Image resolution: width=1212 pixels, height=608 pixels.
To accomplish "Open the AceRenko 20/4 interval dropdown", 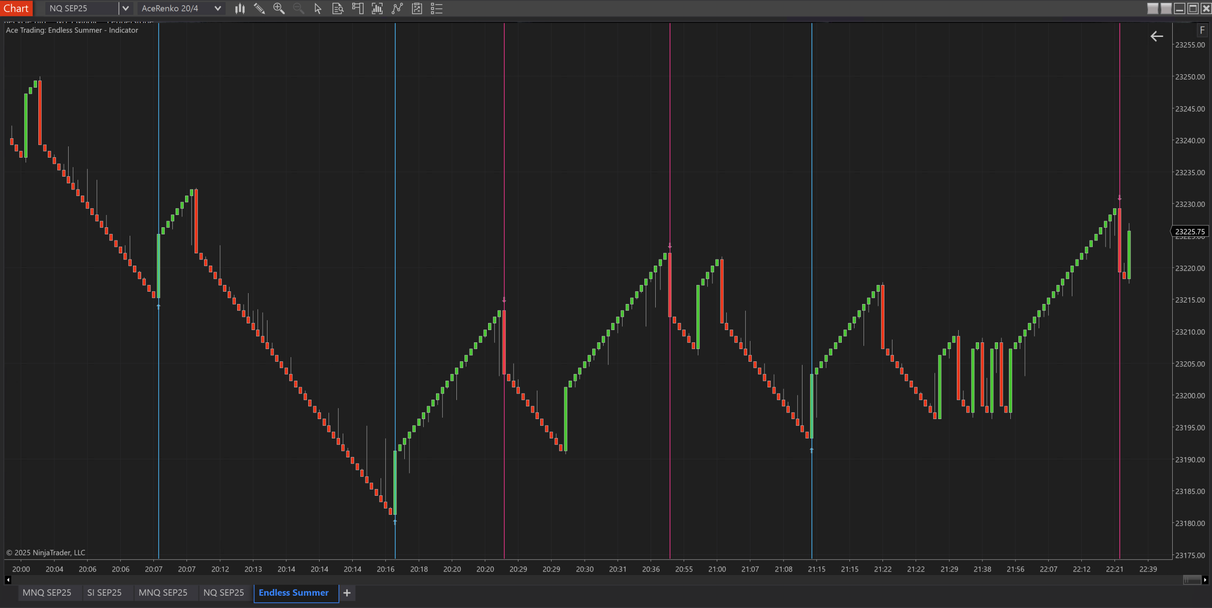I will [x=181, y=9].
